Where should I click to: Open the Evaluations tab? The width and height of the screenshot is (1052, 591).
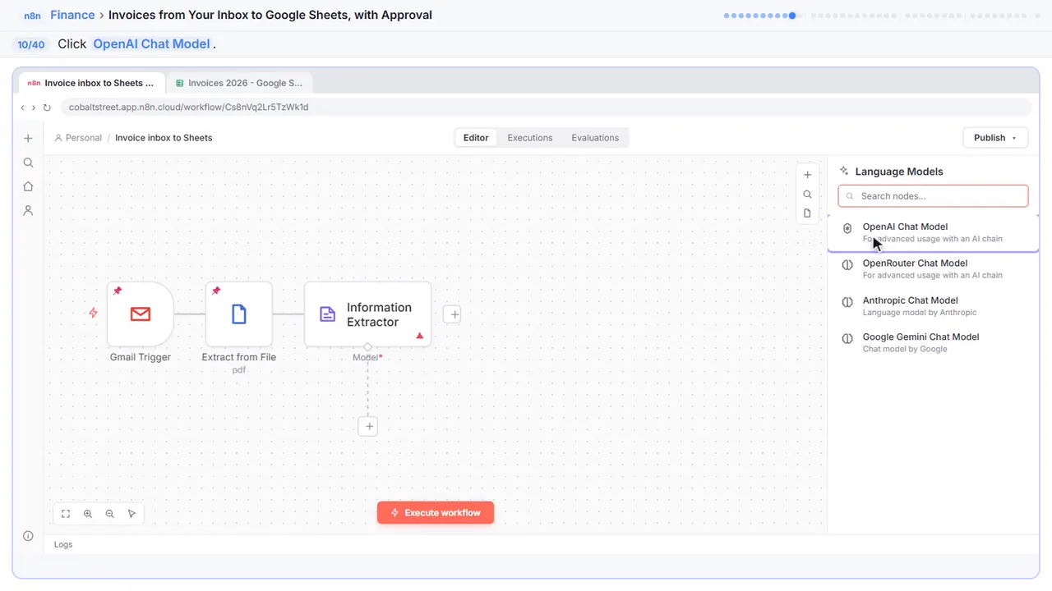coord(595,138)
